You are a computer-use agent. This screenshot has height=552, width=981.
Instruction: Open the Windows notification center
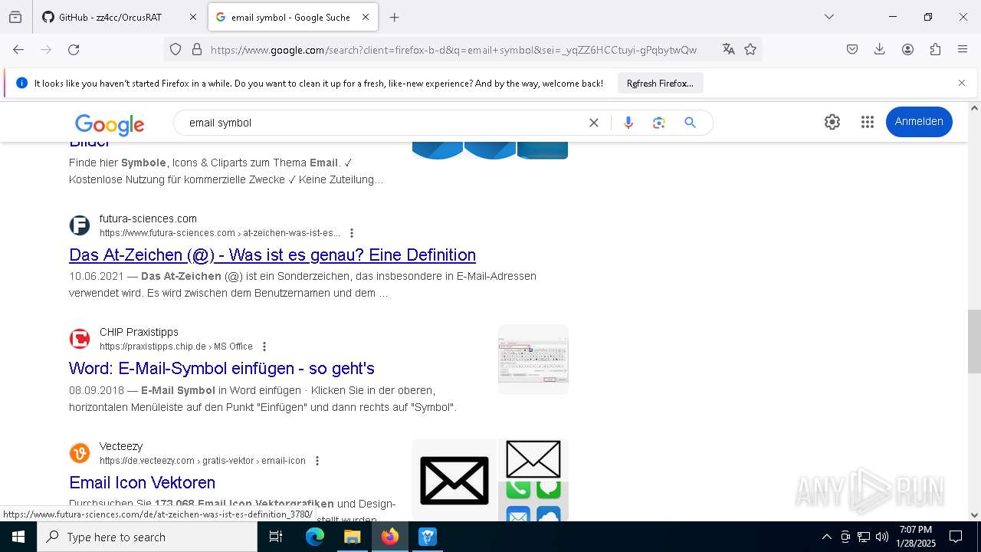coord(956,537)
